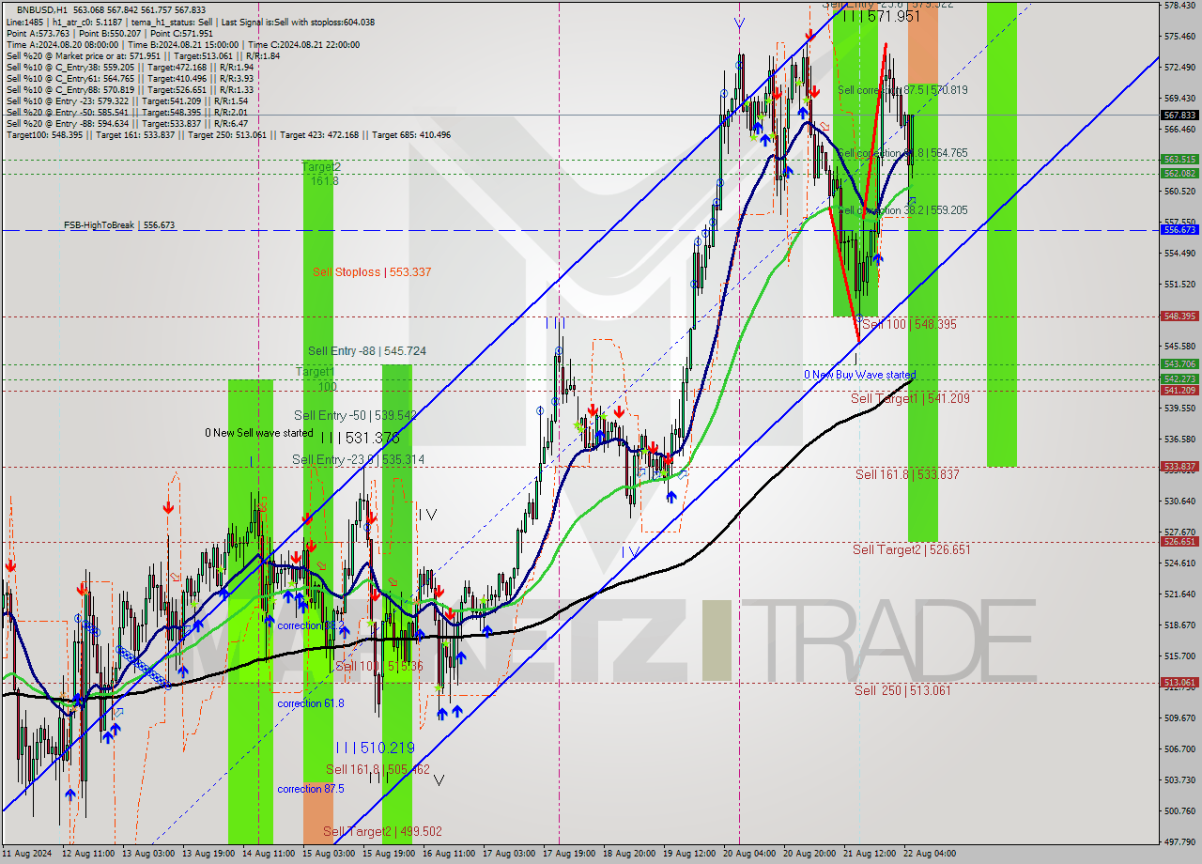Click the red 548.395 price axis tag
This screenshot has height=864, width=1202.
(x=1180, y=316)
